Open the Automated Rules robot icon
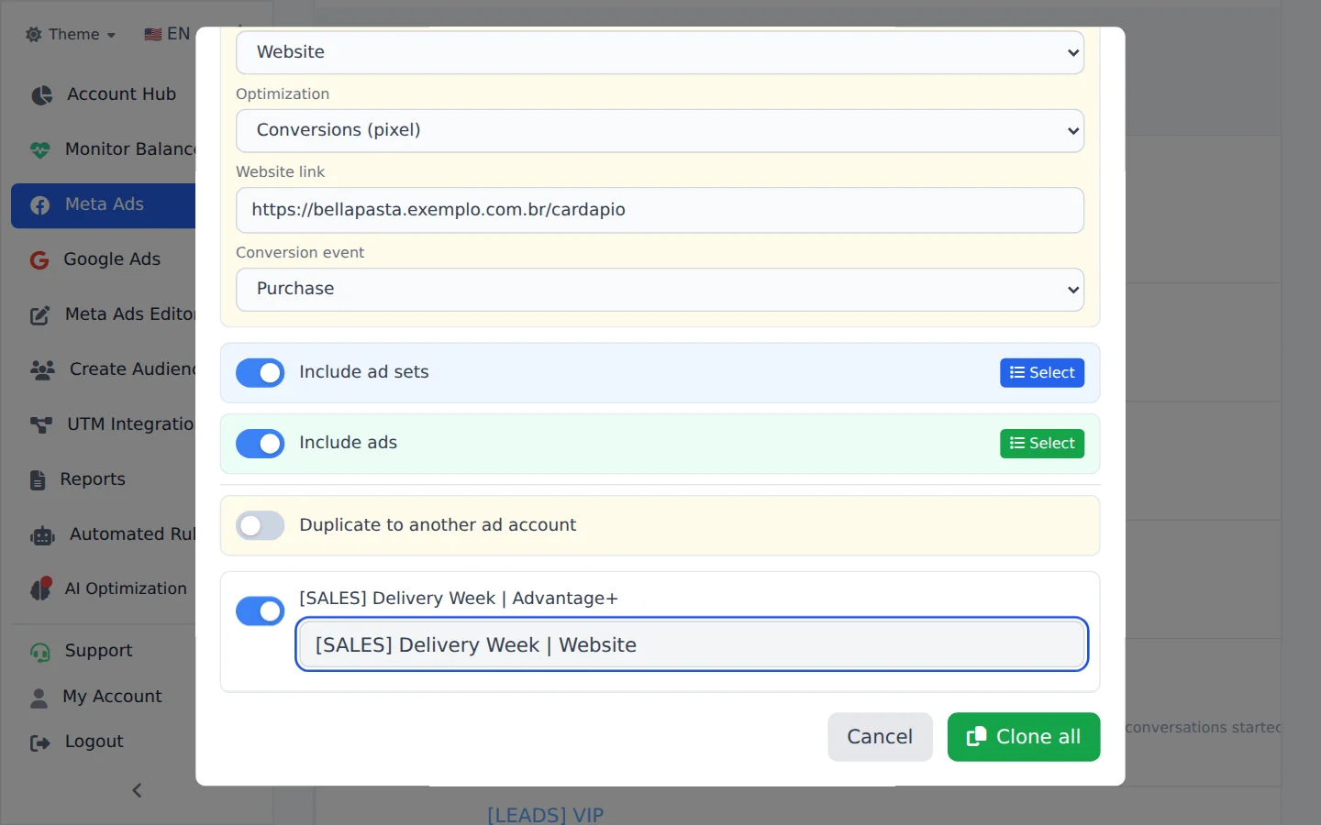 point(42,535)
